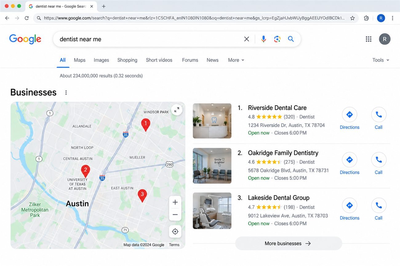Select map pin 1 near Windsor Park
Screen dimensions: 400x266
146,125
